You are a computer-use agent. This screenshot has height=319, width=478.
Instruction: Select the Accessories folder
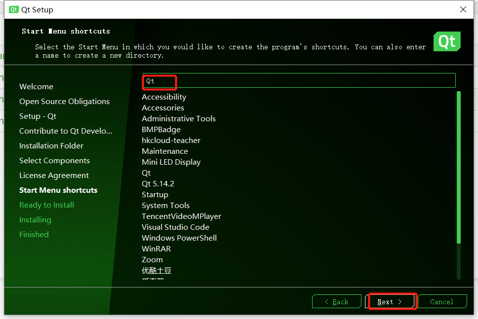163,108
